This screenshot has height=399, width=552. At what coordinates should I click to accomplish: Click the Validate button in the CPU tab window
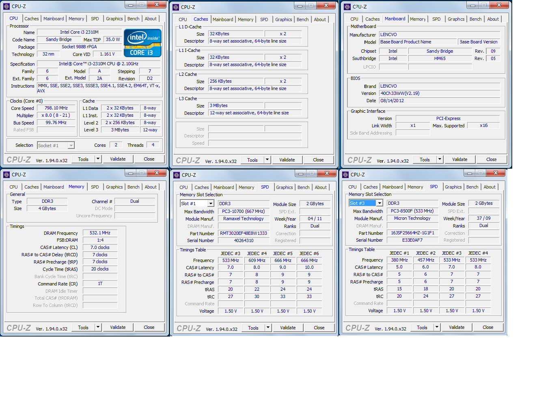click(x=118, y=159)
